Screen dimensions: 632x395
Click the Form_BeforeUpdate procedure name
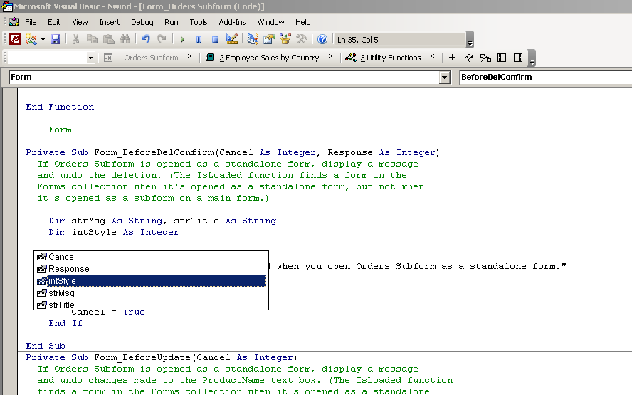pos(142,357)
